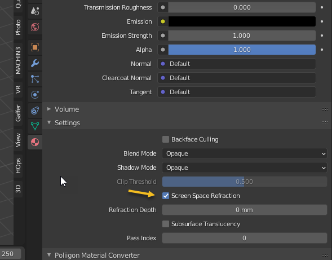Switch to the Photo sidebar tab

18,28
